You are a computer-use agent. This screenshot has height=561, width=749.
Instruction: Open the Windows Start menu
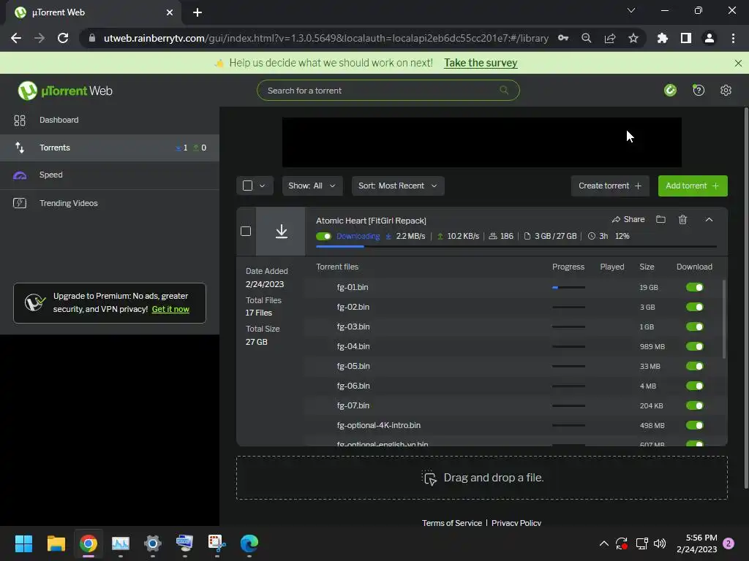pos(23,543)
